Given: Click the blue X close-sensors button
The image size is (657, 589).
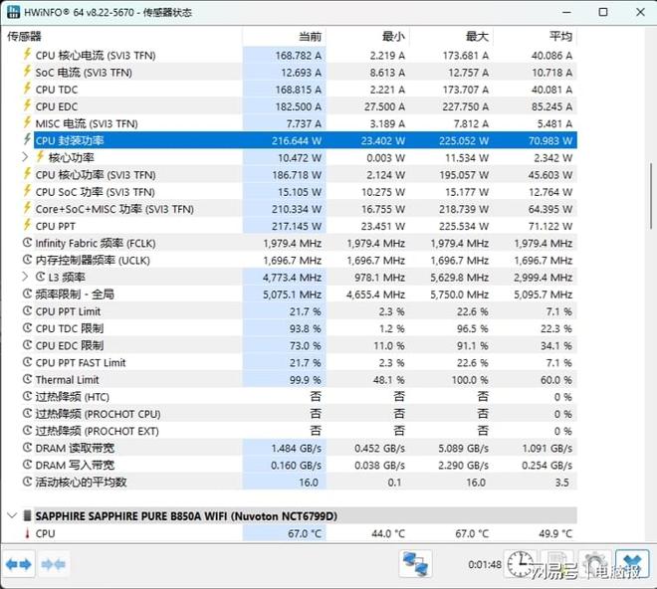Looking at the screenshot, I should click(x=632, y=564).
